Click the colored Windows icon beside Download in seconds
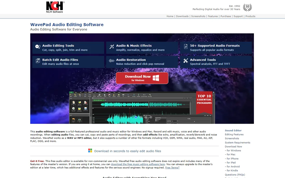Image resolution: width=285 pixels, height=178 pixels. pyautogui.click(x=90, y=151)
